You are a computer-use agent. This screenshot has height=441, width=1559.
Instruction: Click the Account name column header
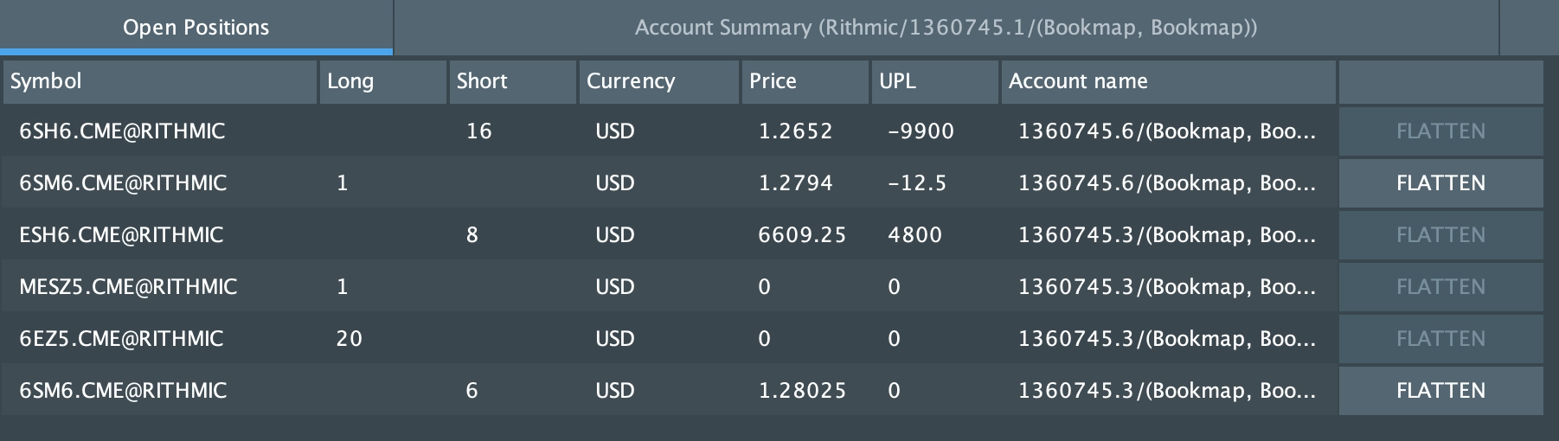[1168, 81]
